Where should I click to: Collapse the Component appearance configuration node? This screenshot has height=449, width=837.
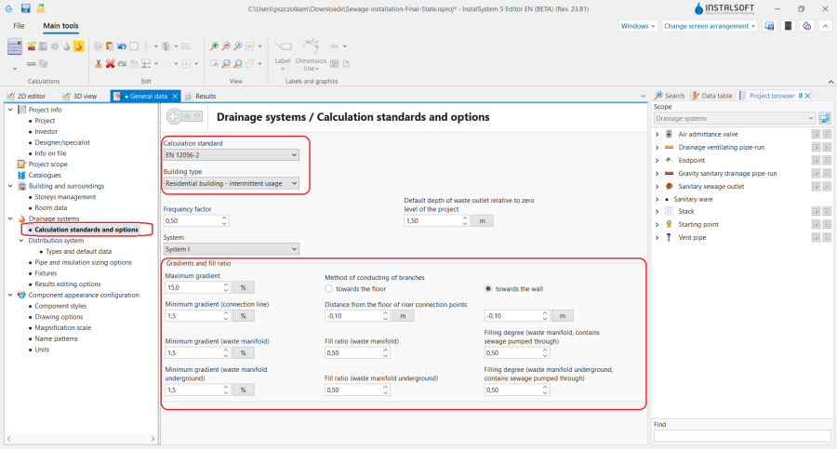pos(10,295)
